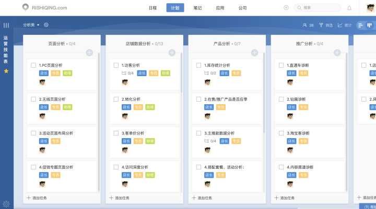Open the 统计 statistics chart icon
The width and height of the screenshot is (376, 209).
[x=340, y=25]
